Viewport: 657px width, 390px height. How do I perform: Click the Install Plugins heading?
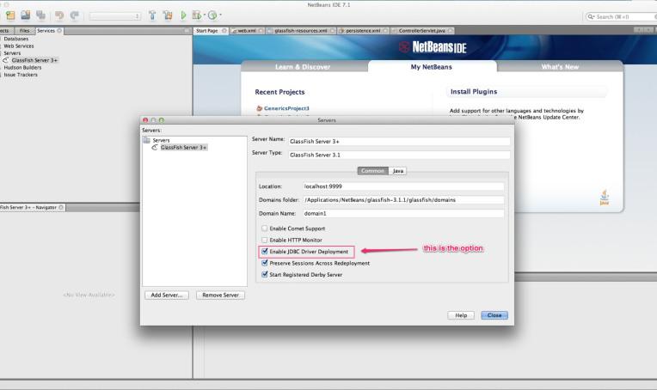click(x=474, y=92)
